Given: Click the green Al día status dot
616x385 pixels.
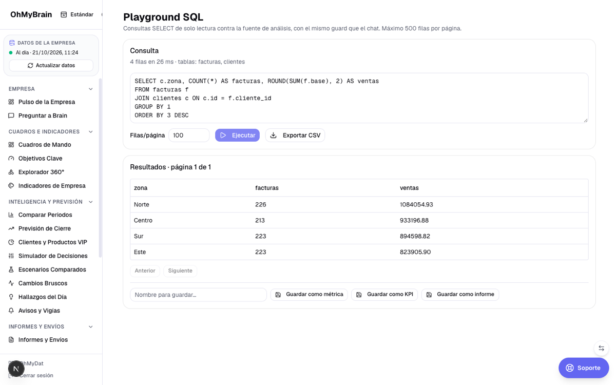Looking at the screenshot, I should click(11, 53).
